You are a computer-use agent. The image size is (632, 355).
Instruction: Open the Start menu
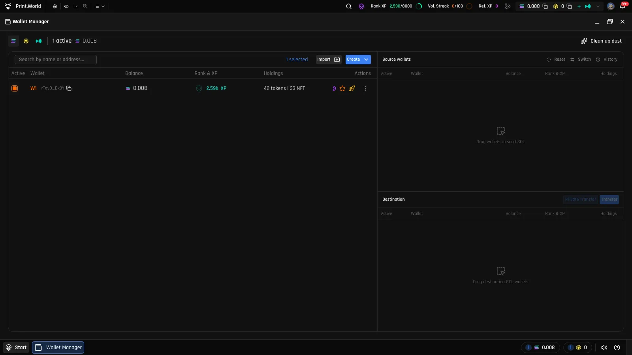coord(16,348)
